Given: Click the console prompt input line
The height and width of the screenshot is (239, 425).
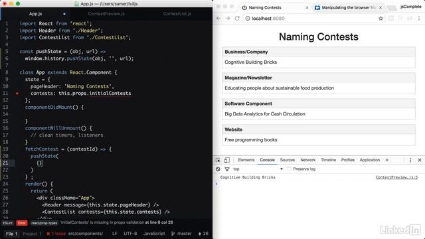Looking at the screenshot, I should (319, 184).
